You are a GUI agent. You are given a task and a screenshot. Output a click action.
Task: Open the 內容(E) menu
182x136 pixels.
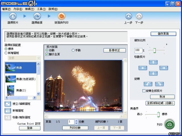coord(18,9)
